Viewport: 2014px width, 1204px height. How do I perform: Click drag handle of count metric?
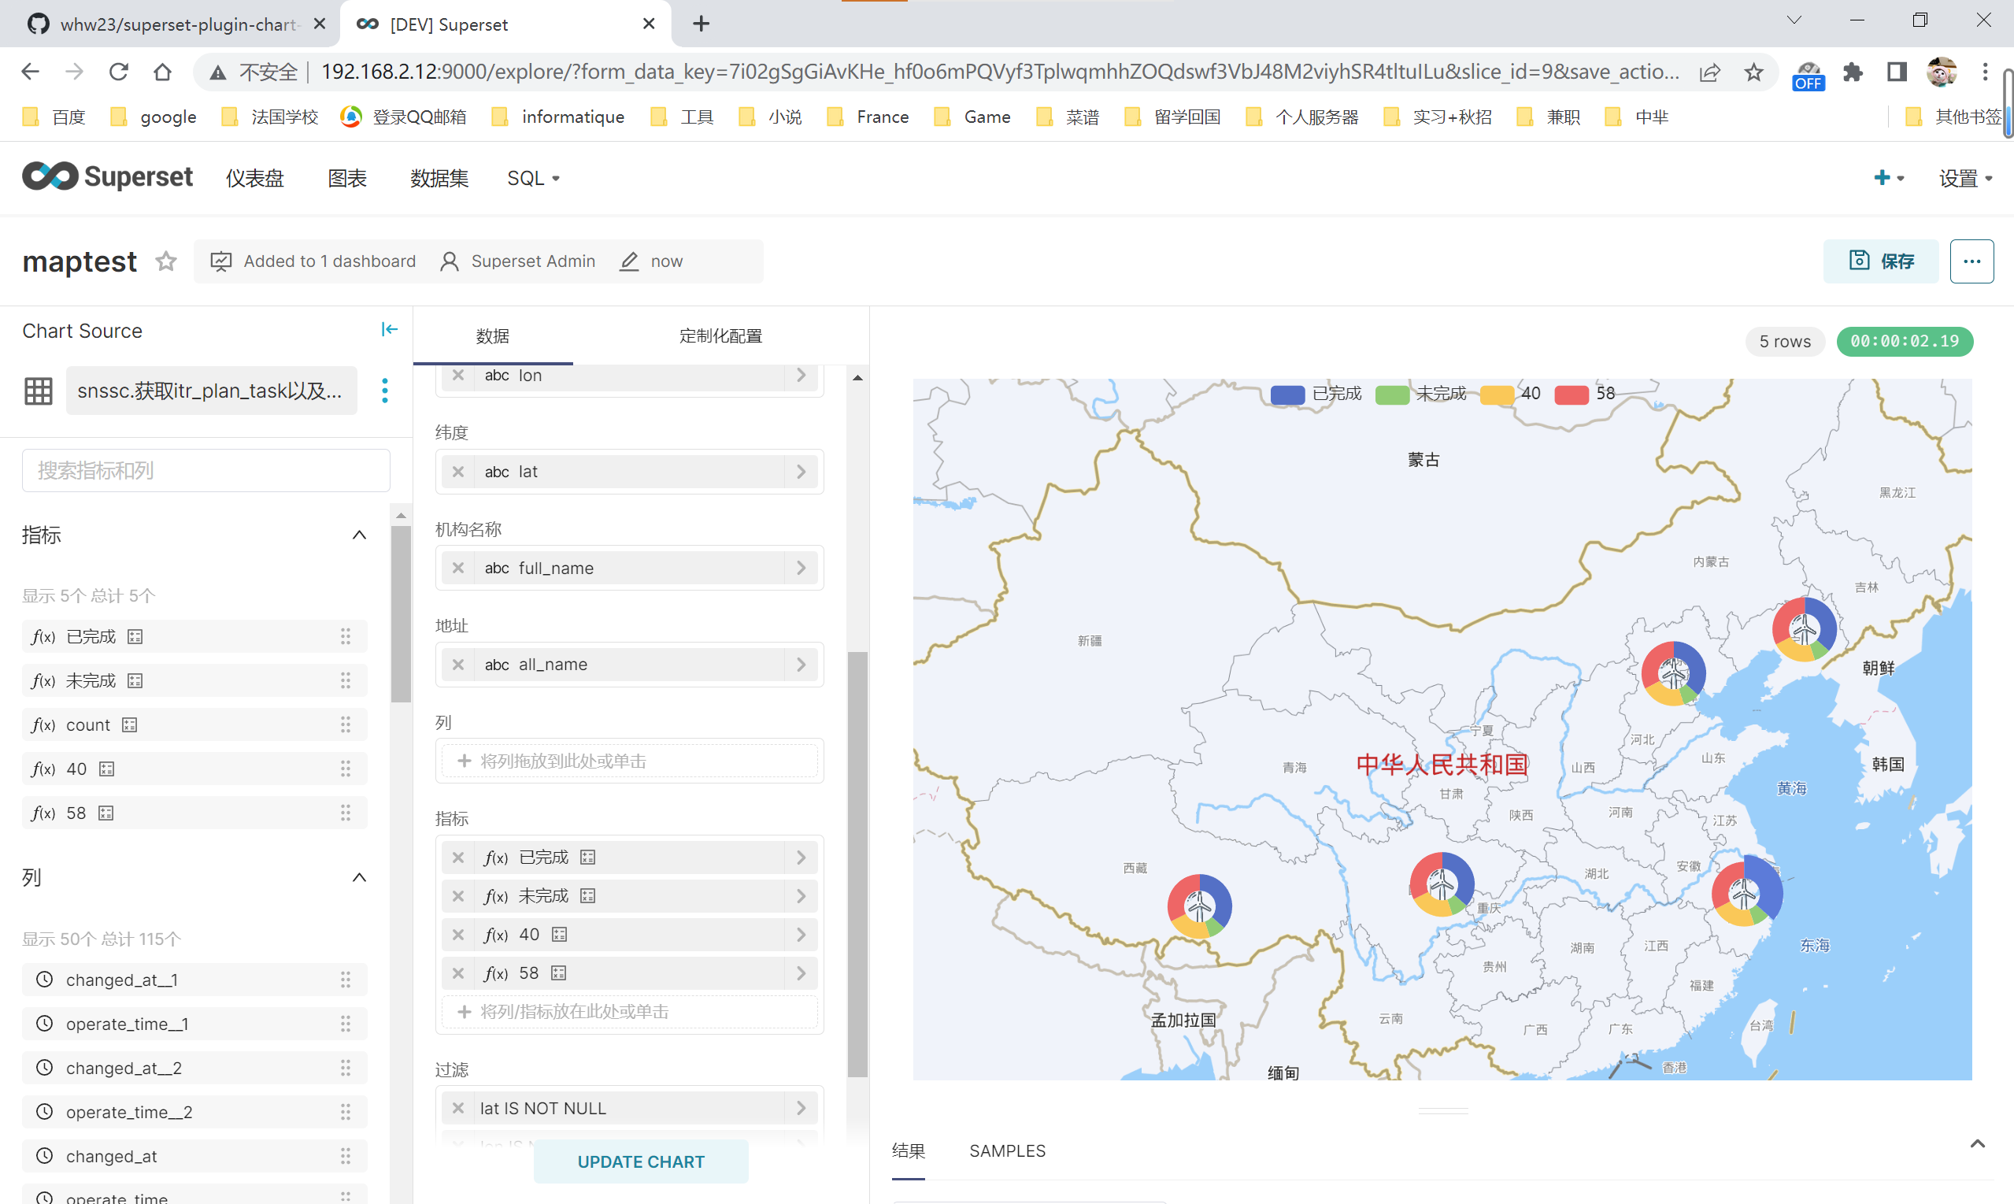click(x=346, y=724)
